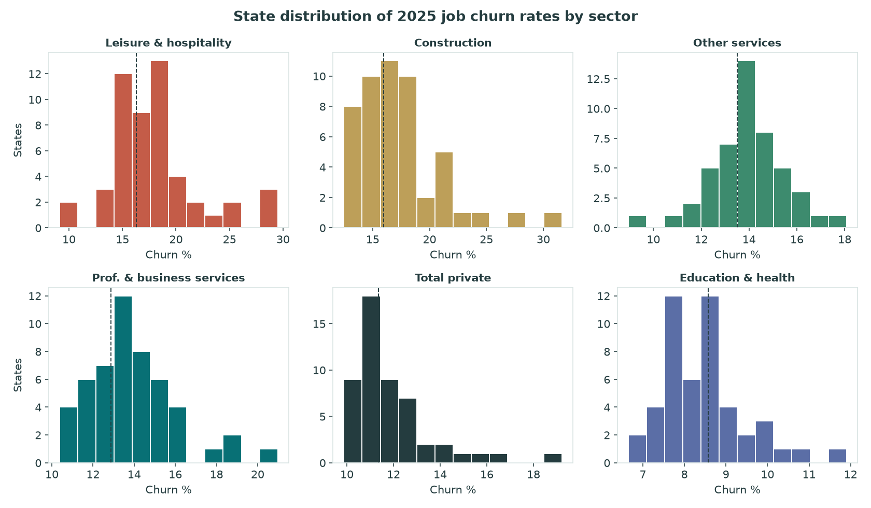Click the dashed vertical line in Education & health
Image resolution: width=871 pixels, height=508 pixels.
point(708,375)
